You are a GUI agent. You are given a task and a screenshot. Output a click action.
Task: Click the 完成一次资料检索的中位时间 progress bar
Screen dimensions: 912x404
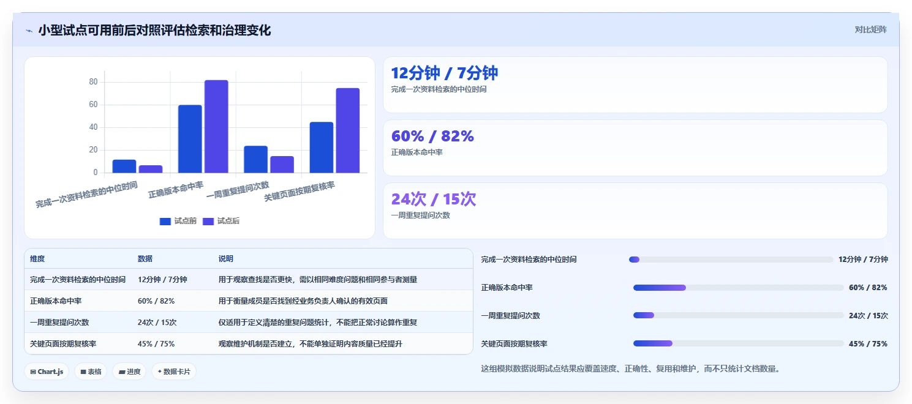731,260
